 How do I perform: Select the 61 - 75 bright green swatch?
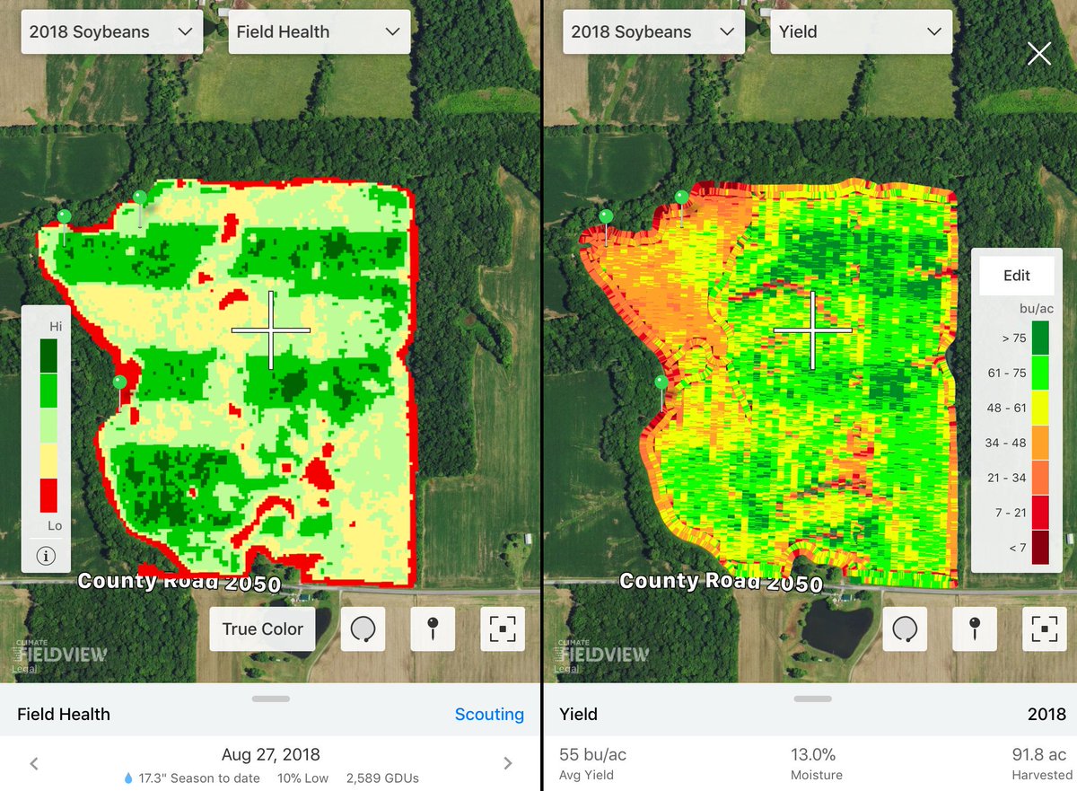tap(1040, 374)
